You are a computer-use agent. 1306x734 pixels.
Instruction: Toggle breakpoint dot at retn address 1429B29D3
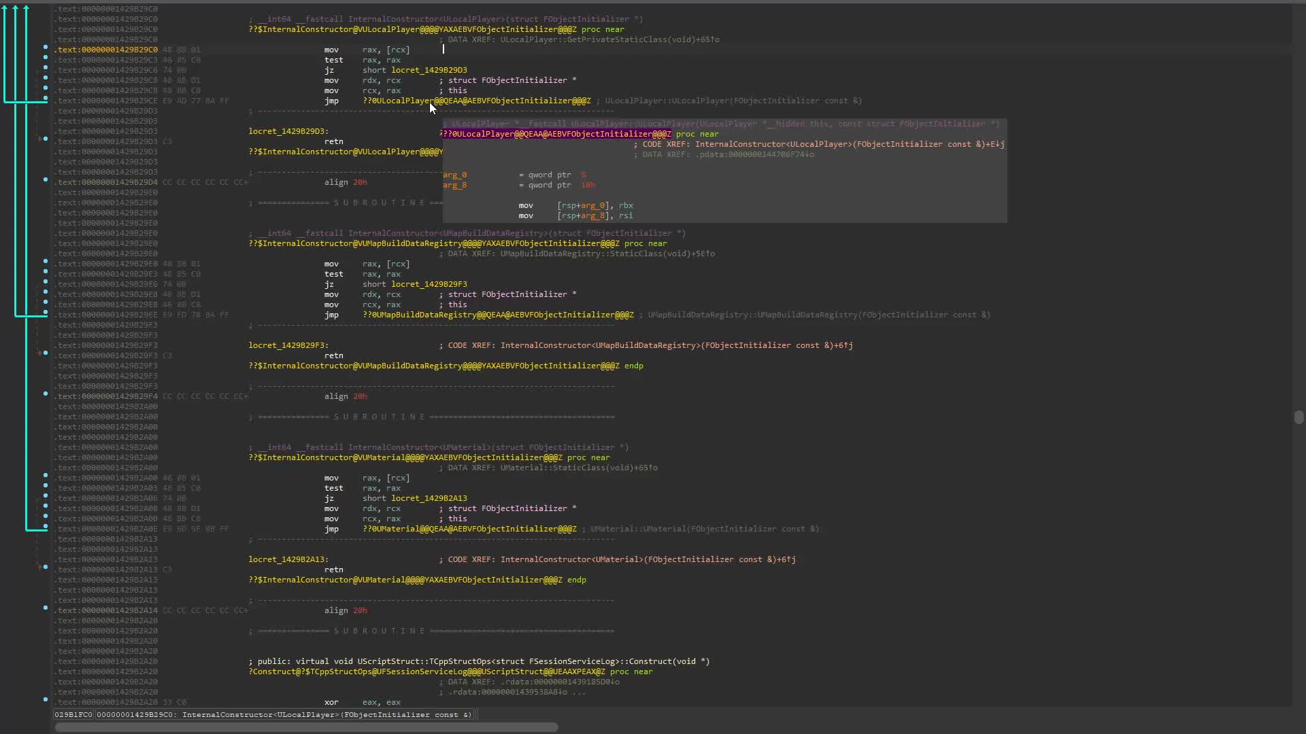pyautogui.click(x=46, y=139)
